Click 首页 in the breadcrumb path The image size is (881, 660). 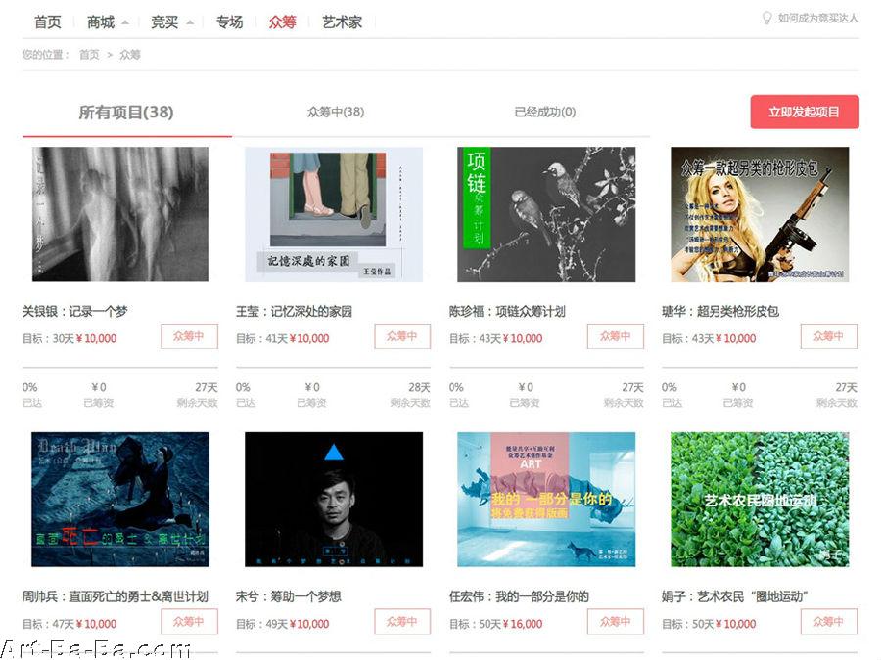pyautogui.click(x=89, y=55)
